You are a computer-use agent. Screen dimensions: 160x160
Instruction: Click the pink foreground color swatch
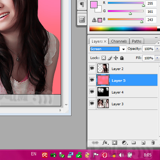click(x=94, y=5)
